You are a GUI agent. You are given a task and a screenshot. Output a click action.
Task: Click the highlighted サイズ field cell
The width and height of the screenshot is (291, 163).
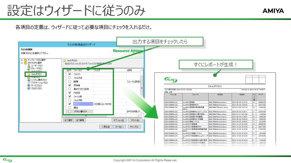tap(83, 104)
